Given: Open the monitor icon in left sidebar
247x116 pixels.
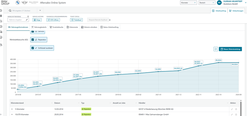Looking at the screenshot, I should pos(1,37).
